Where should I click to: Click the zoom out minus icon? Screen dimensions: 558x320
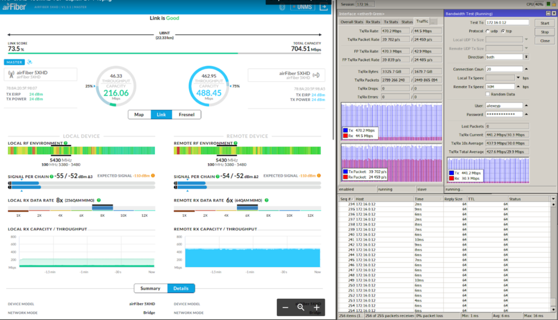285,308
